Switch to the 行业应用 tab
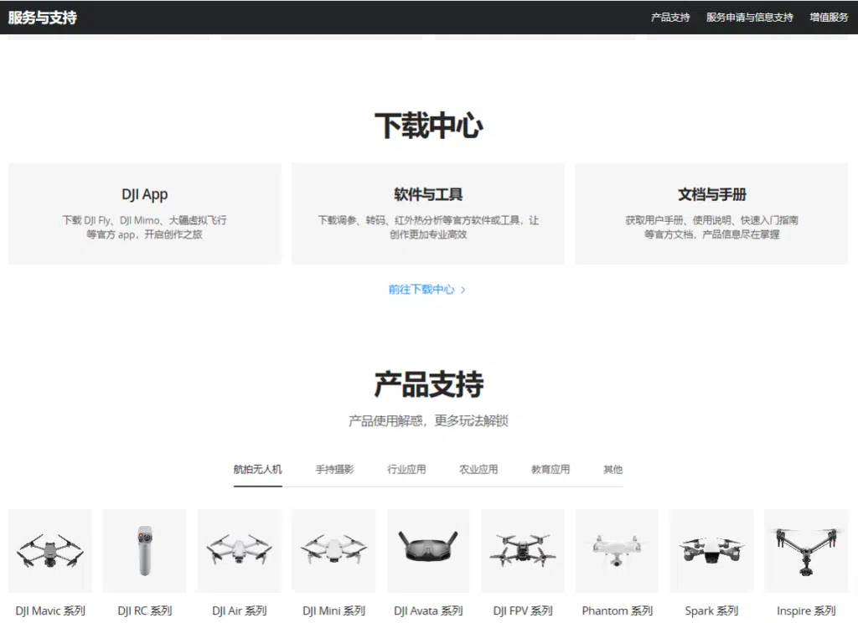Image resolution: width=858 pixels, height=623 pixels. [406, 469]
